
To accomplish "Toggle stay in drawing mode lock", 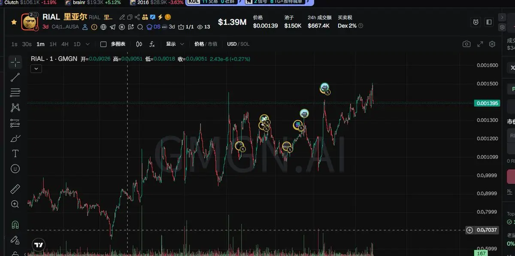I will pos(15,240).
